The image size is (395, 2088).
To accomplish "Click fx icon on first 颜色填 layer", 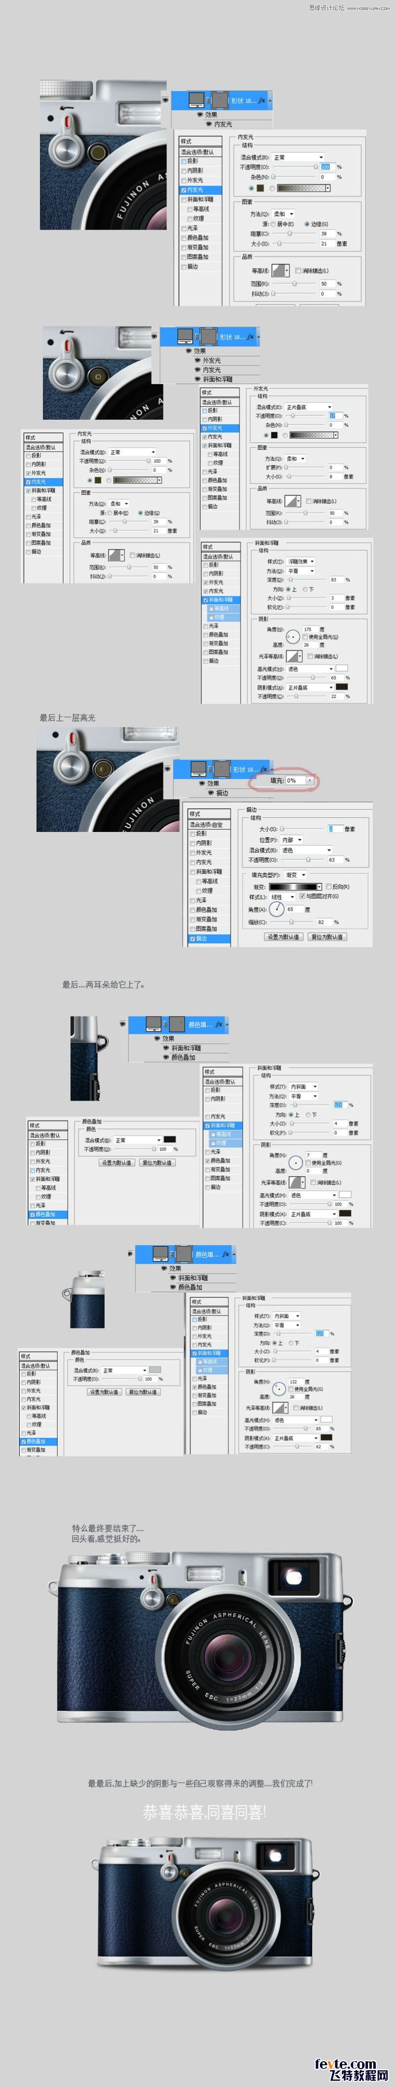I will point(219,1025).
